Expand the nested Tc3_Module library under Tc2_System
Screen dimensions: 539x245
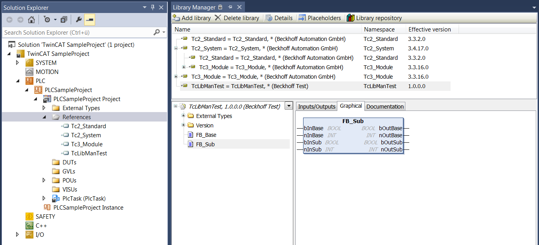pos(184,67)
